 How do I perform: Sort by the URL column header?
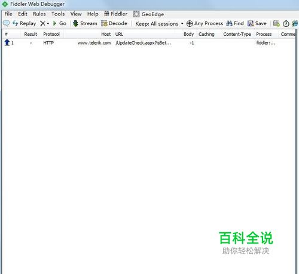[x=145, y=34]
